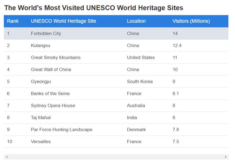
Task: Select the Gyeongju table row
Action: (x=116, y=81)
